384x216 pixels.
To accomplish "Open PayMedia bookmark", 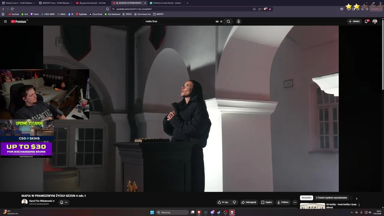I will pos(81,14).
